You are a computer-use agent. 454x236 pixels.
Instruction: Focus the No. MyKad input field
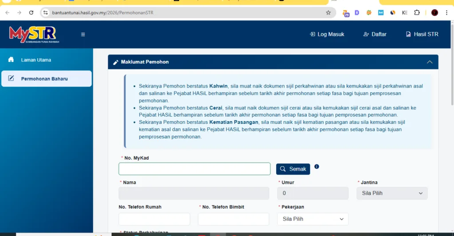click(194, 169)
